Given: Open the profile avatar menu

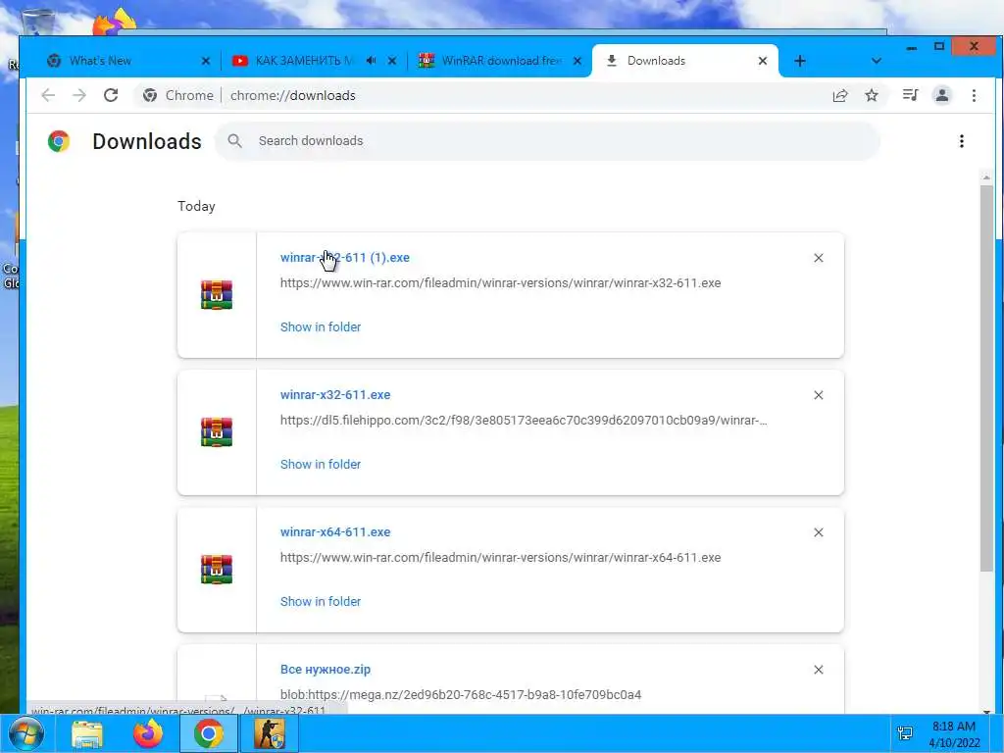Looking at the screenshot, I should [942, 95].
